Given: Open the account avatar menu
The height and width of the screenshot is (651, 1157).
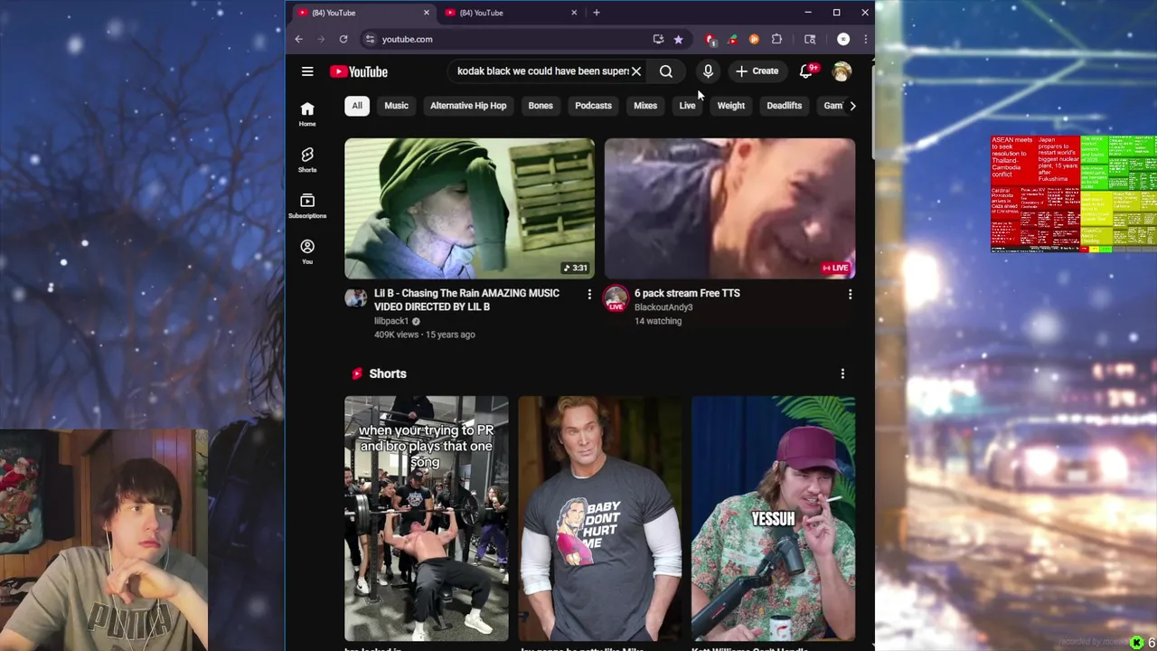Looking at the screenshot, I should click(842, 71).
